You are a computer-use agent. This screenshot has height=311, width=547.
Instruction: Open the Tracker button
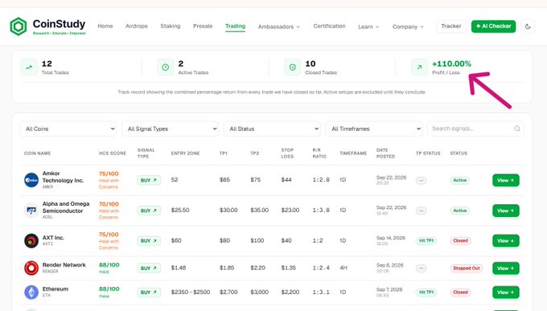point(451,27)
